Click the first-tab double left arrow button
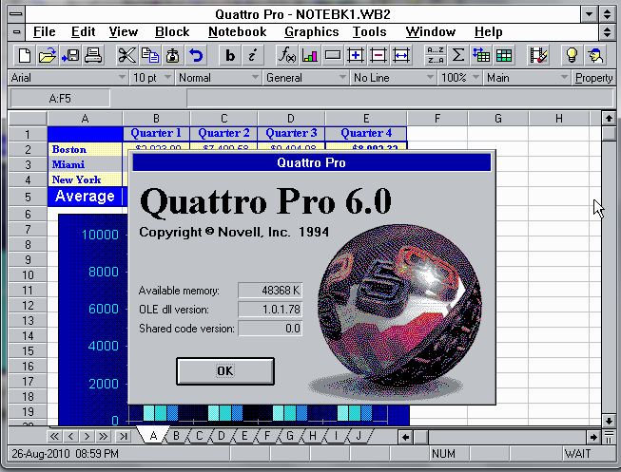Viewport: 621px width, 472px height. coord(54,437)
